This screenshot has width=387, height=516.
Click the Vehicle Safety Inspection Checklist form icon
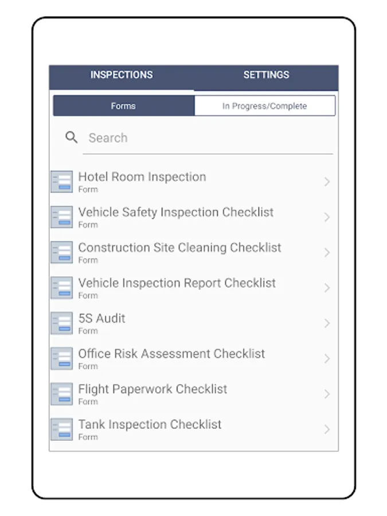pos(61,217)
